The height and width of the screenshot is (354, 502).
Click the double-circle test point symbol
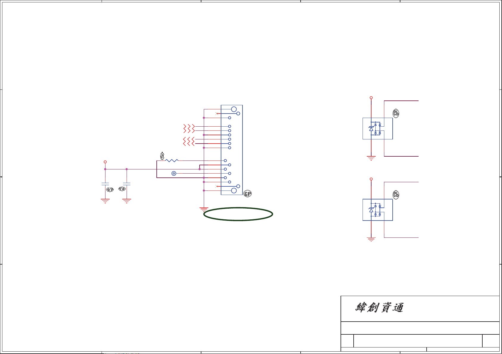[174, 173]
